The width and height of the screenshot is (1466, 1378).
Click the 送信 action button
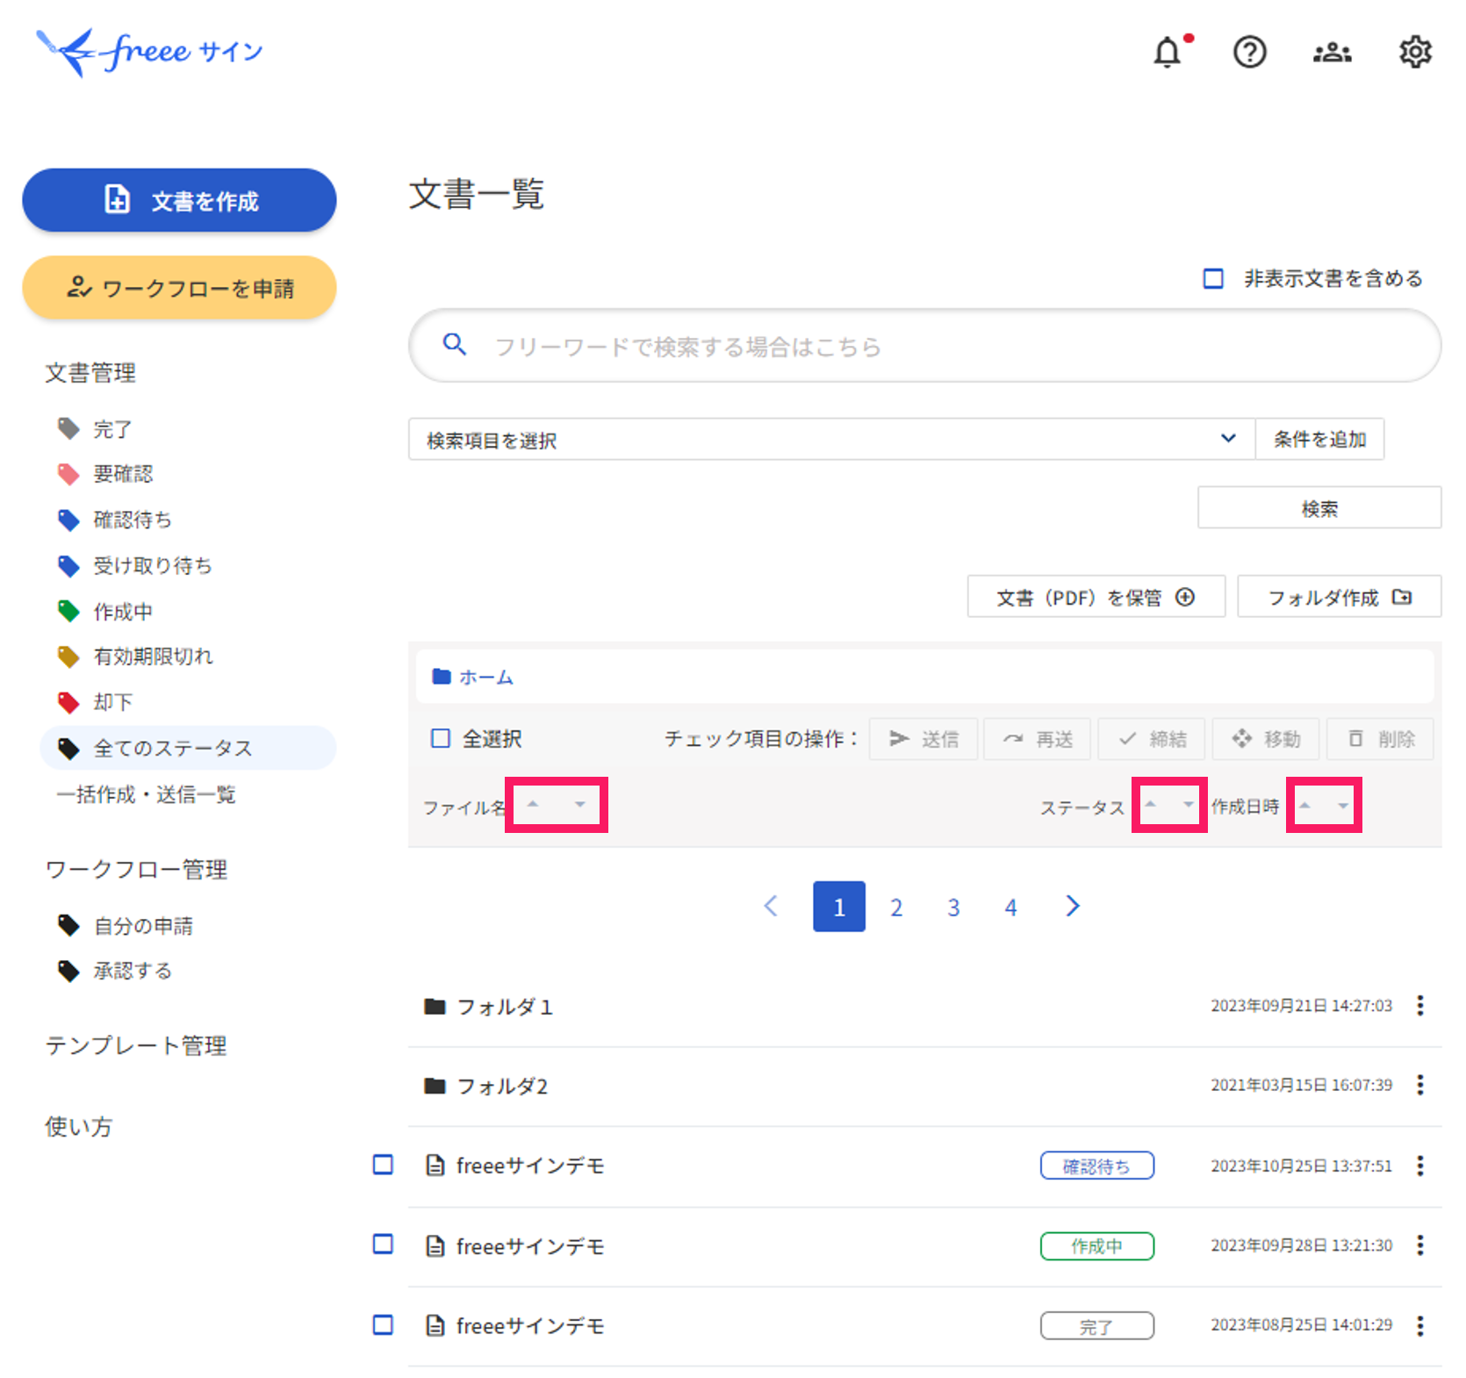tap(923, 739)
